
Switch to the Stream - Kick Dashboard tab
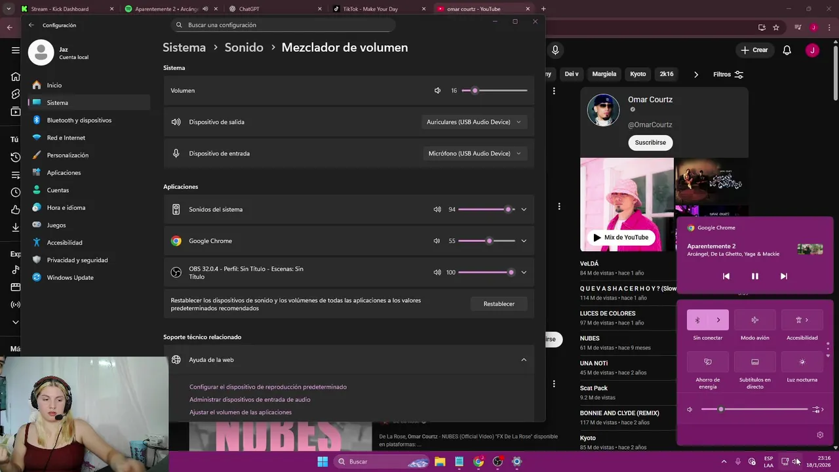click(66, 9)
